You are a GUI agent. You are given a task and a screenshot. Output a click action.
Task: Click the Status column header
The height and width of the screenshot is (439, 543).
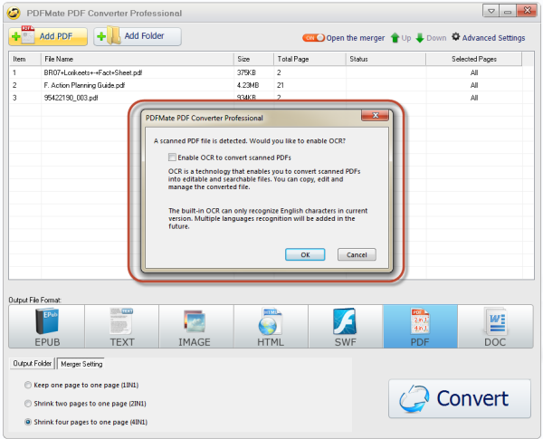386,59
